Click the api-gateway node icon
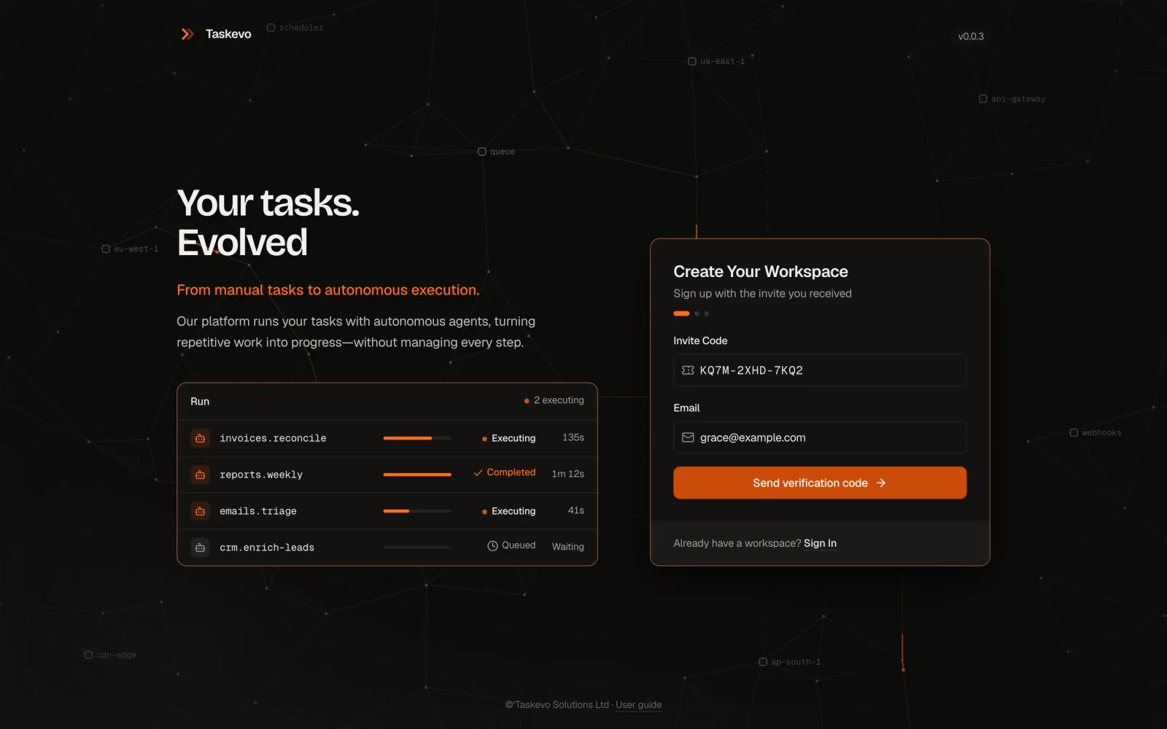This screenshot has height=729, width=1167. [x=982, y=99]
